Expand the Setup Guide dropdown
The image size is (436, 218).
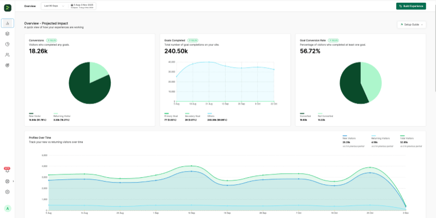pos(411,25)
